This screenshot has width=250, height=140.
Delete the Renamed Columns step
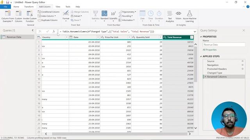205,77
